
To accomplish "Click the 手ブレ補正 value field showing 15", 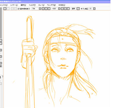I will (x=91, y=9).
